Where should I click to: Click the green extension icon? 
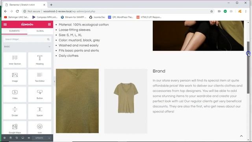(225, 11)
